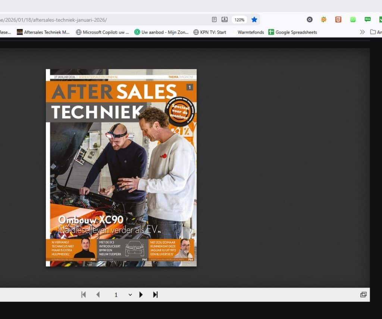
Task: Open the page number dropdown
Action: [130, 295]
